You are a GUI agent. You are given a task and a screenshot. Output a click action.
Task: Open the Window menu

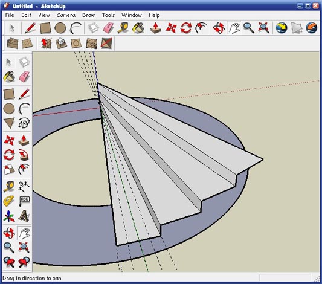point(132,15)
